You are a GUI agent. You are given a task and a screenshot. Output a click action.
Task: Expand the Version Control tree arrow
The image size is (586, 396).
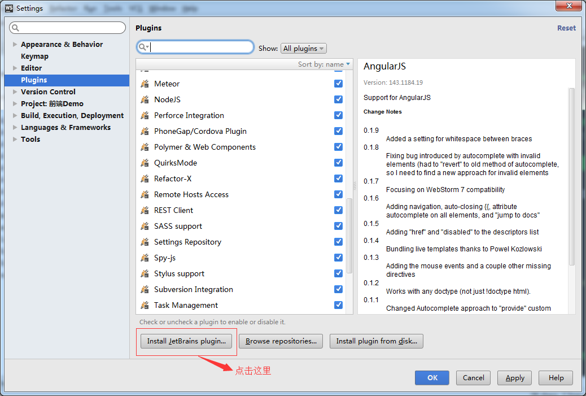[x=15, y=92]
